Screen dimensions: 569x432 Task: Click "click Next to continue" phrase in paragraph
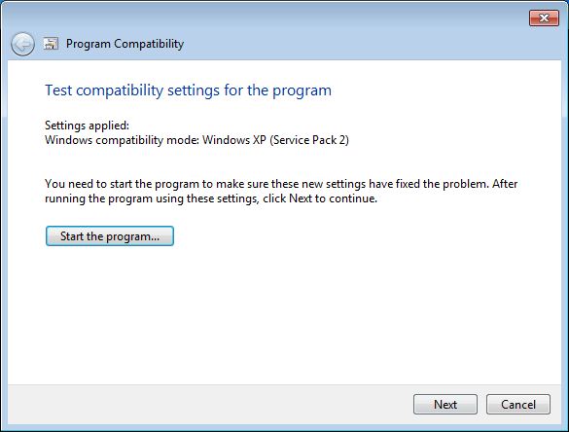click(320, 198)
